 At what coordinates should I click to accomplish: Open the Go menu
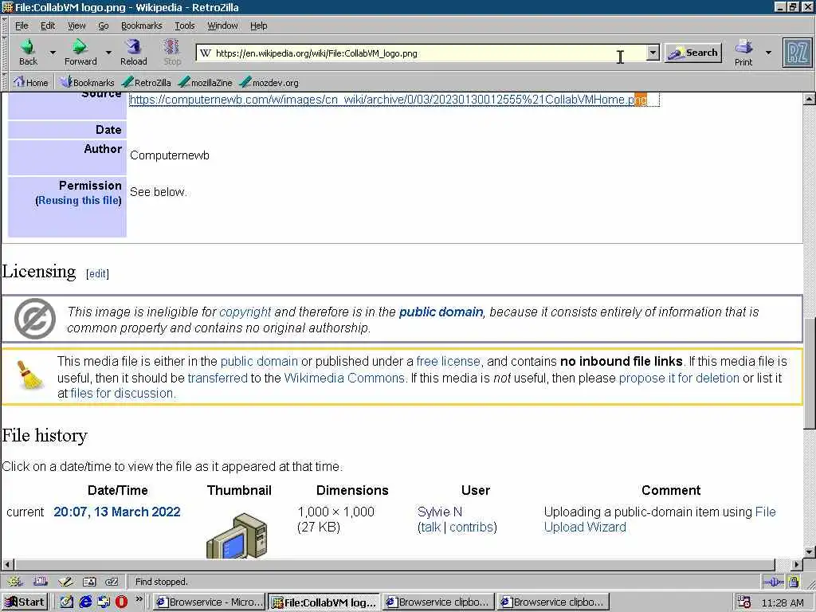pos(104,25)
